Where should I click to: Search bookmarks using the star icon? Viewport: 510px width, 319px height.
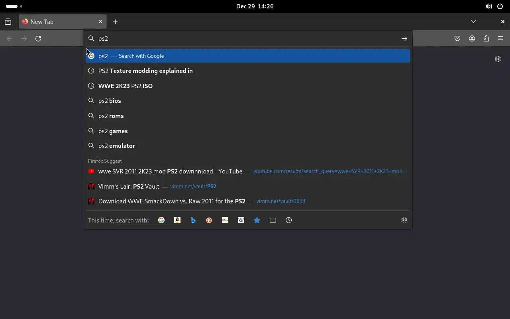(x=257, y=220)
